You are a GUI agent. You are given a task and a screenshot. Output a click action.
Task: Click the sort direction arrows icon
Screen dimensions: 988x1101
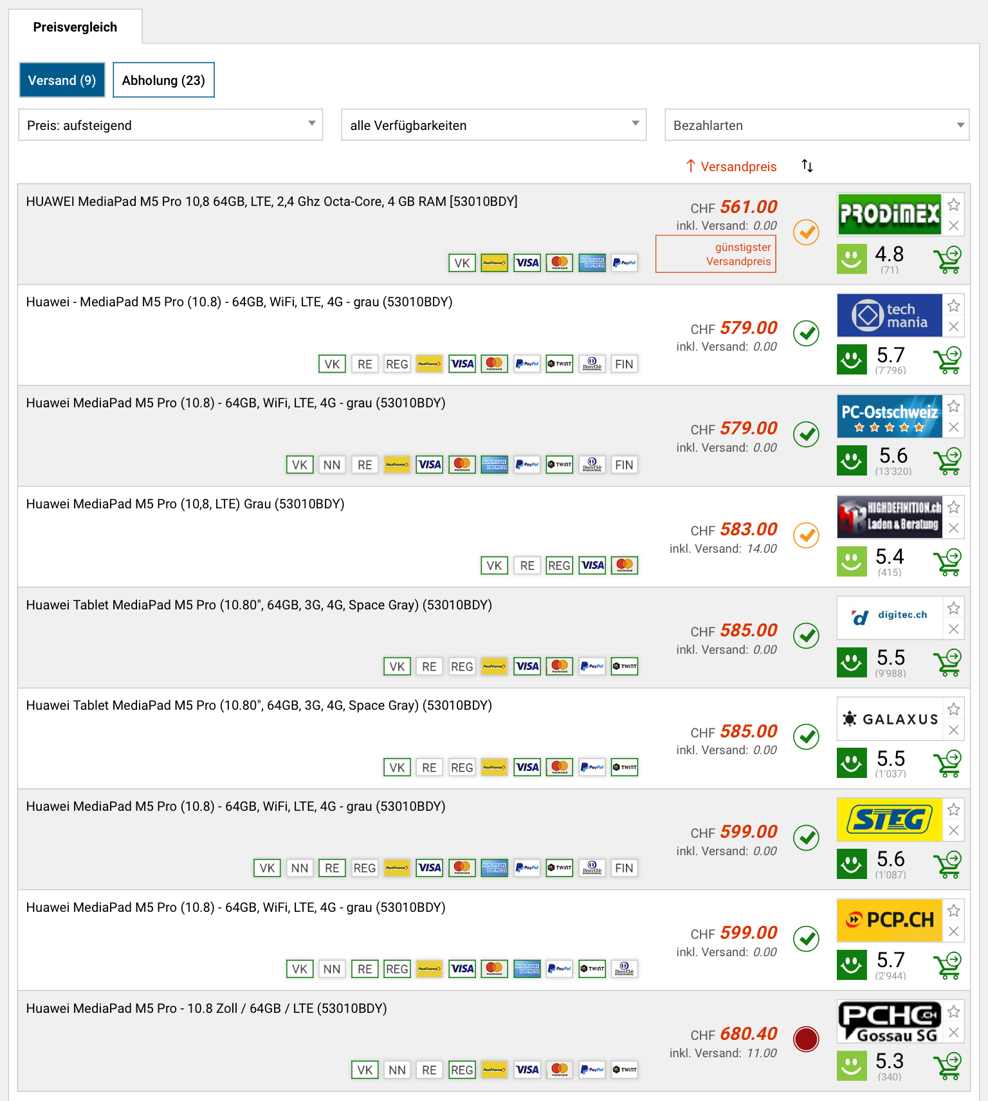[x=807, y=166]
